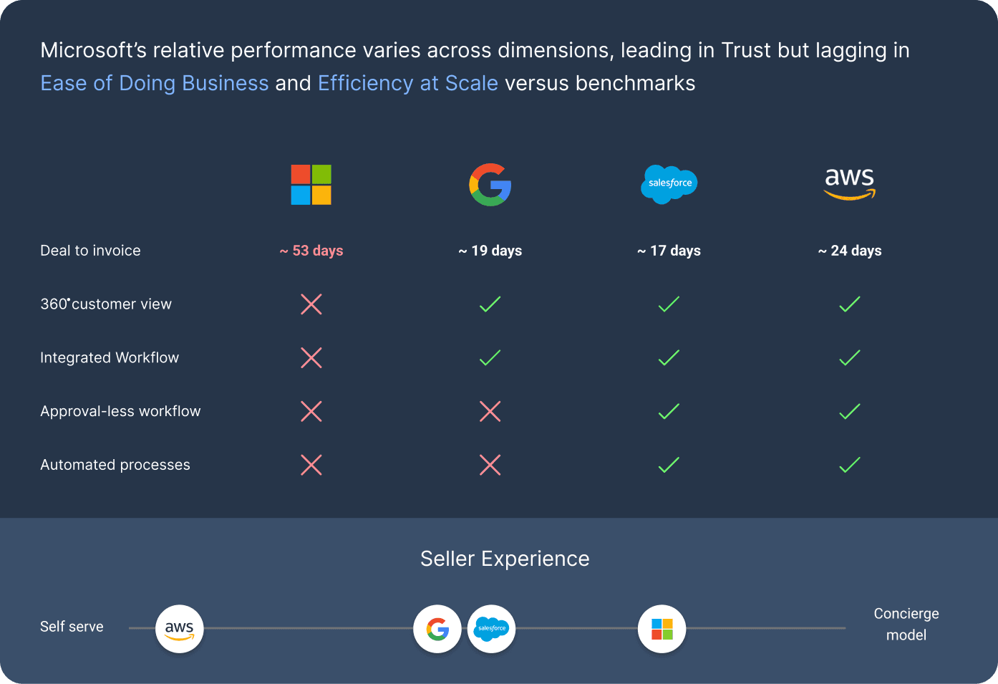Viewport: 998px width, 684px height.
Task: Click Microsoft's red cross for Automated processes
Action: pyautogui.click(x=311, y=465)
